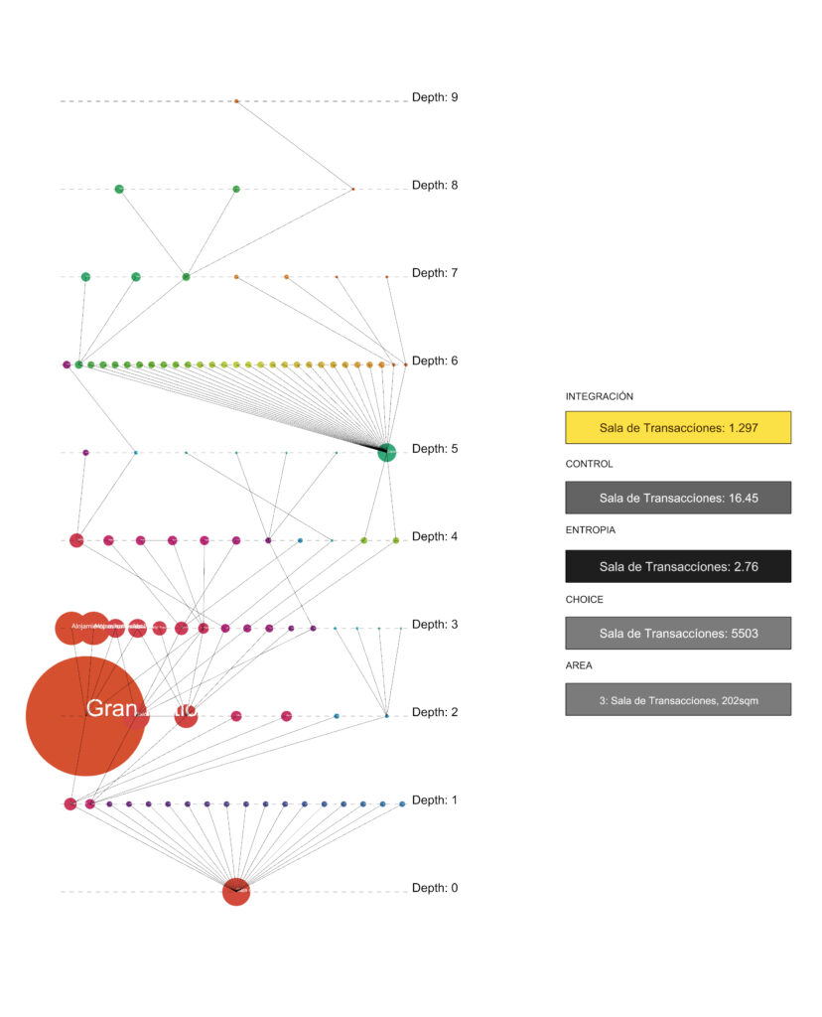Click the rightmost blue node at Depth 1

tap(402, 803)
